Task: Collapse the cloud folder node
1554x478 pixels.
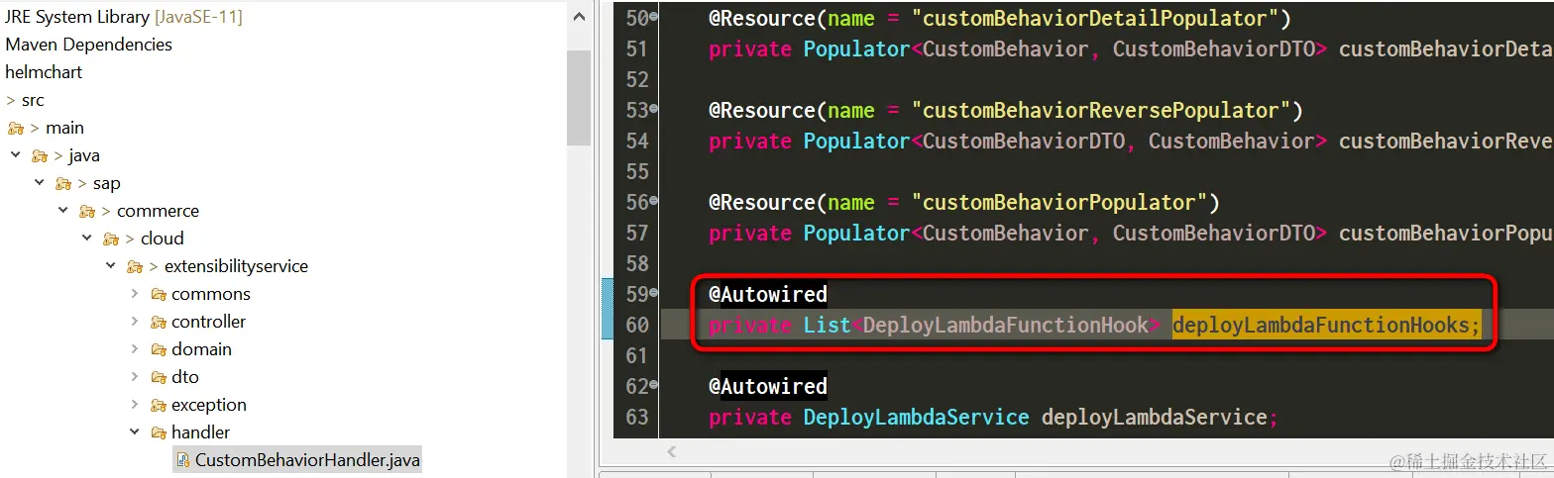Action: (87, 239)
